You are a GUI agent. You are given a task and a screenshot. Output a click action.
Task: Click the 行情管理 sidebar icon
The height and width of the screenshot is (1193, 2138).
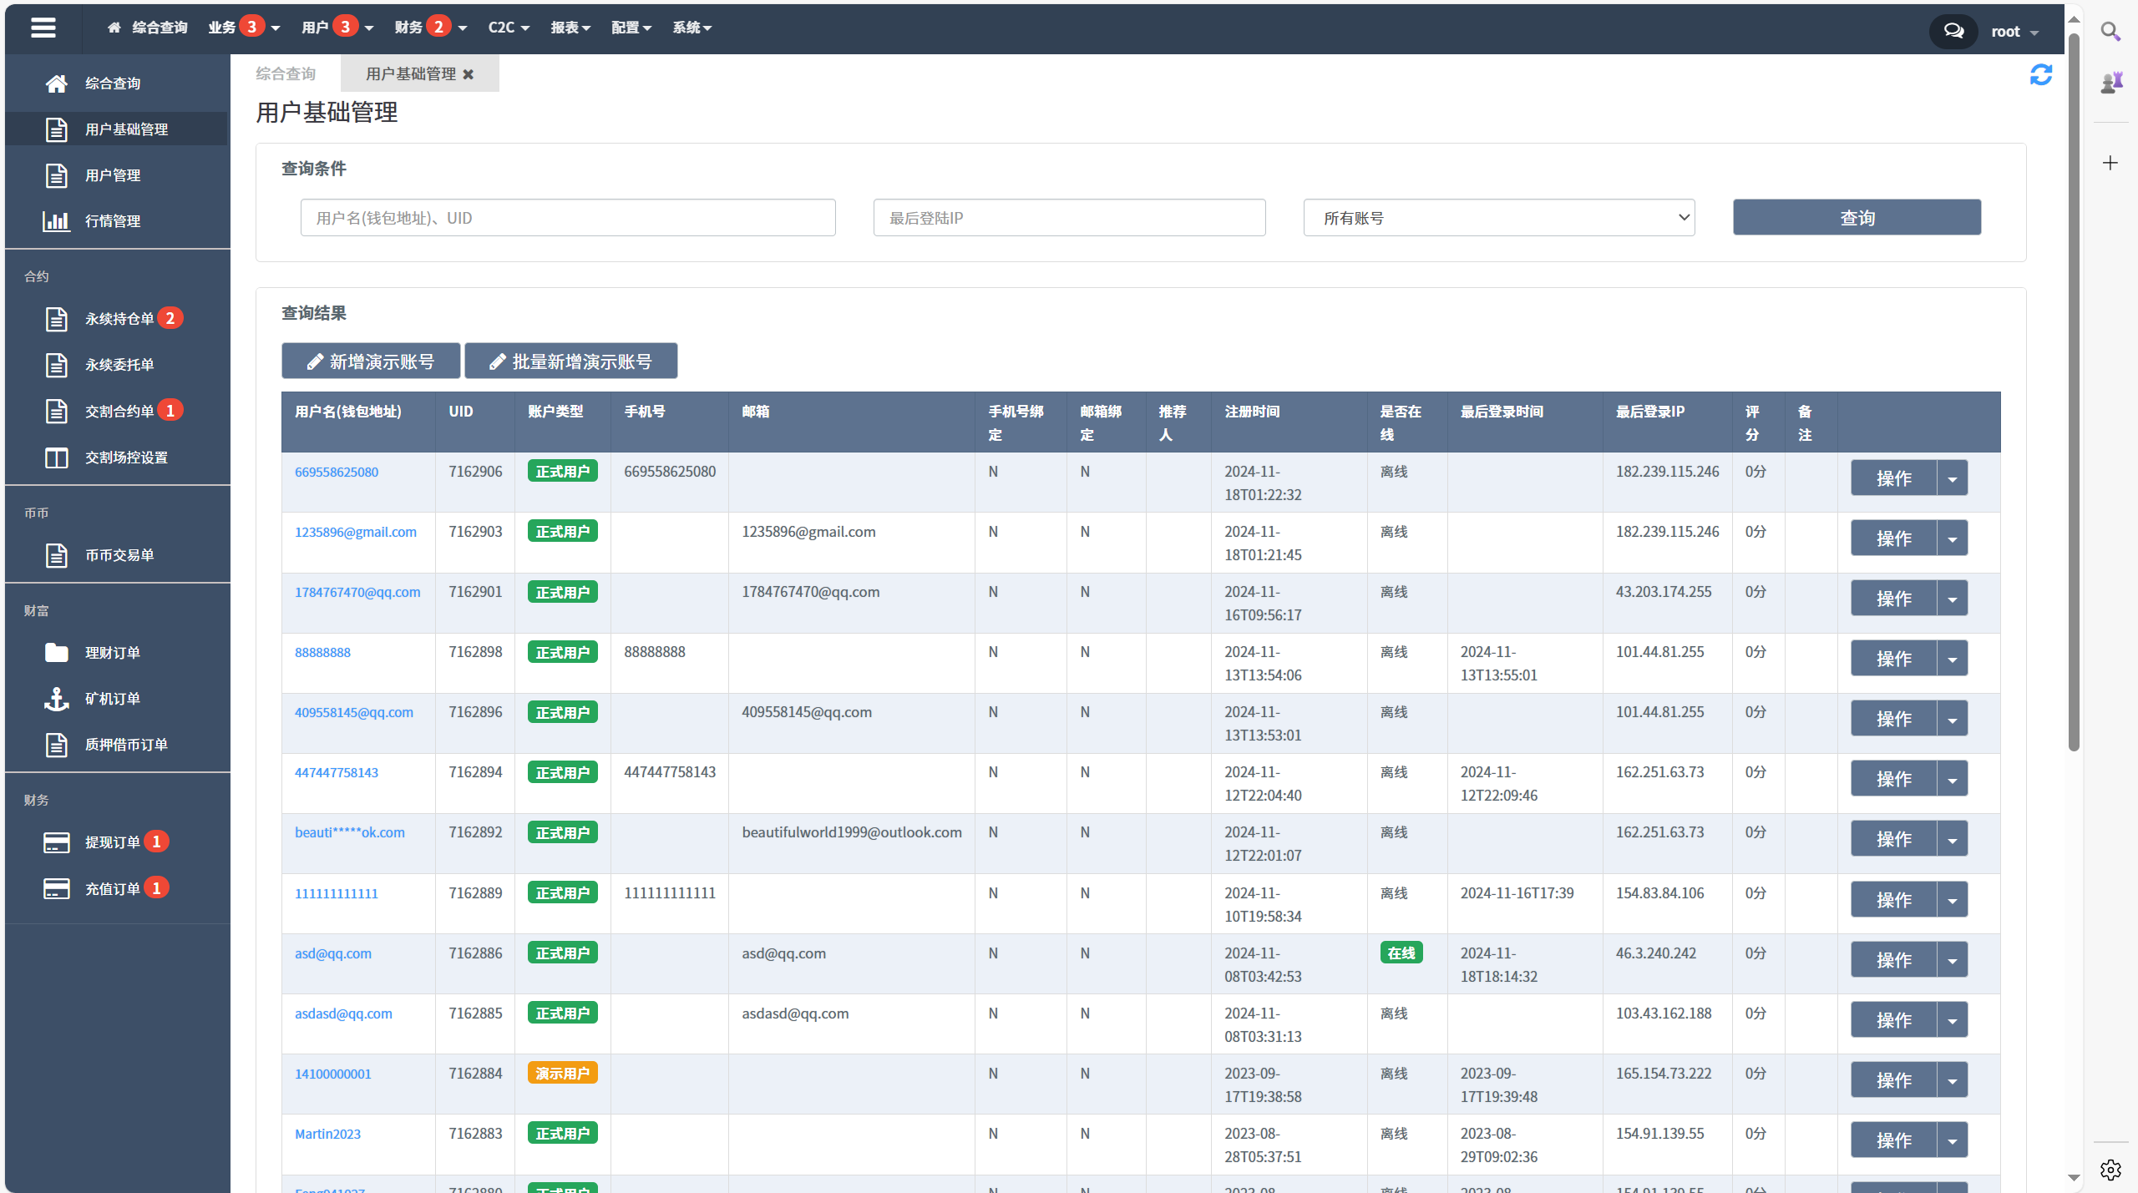(56, 220)
